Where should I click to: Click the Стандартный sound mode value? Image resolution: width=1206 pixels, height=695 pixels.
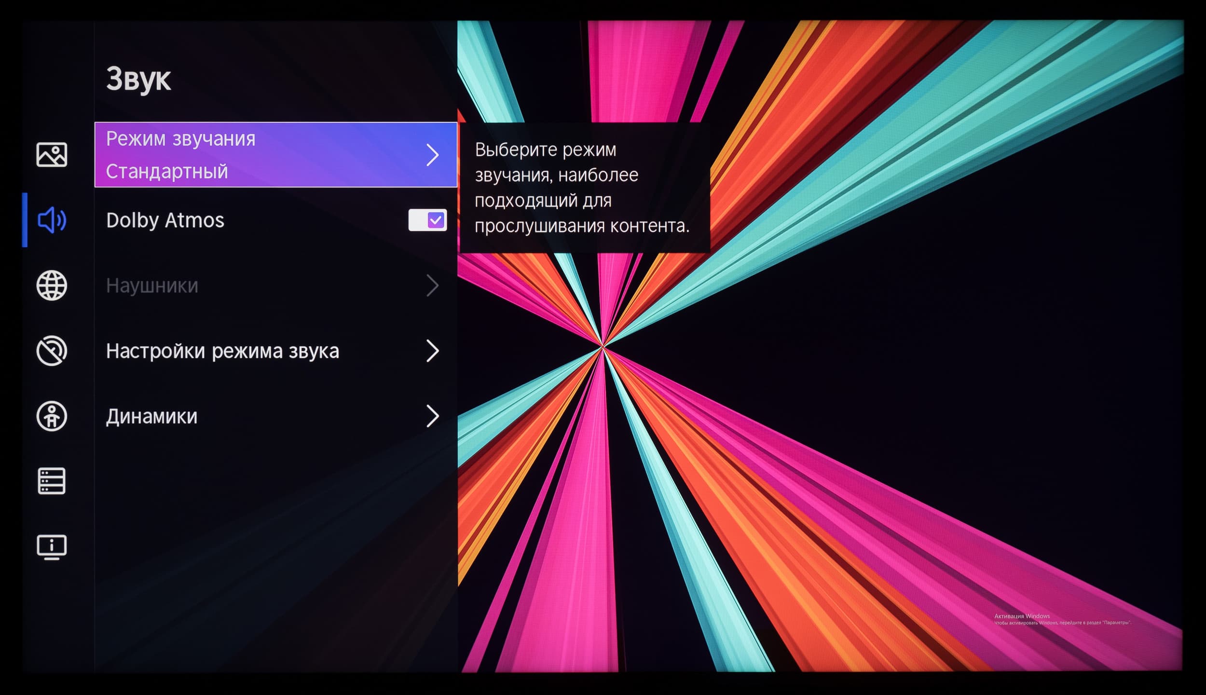pyautogui.click(x=166, y=172)
